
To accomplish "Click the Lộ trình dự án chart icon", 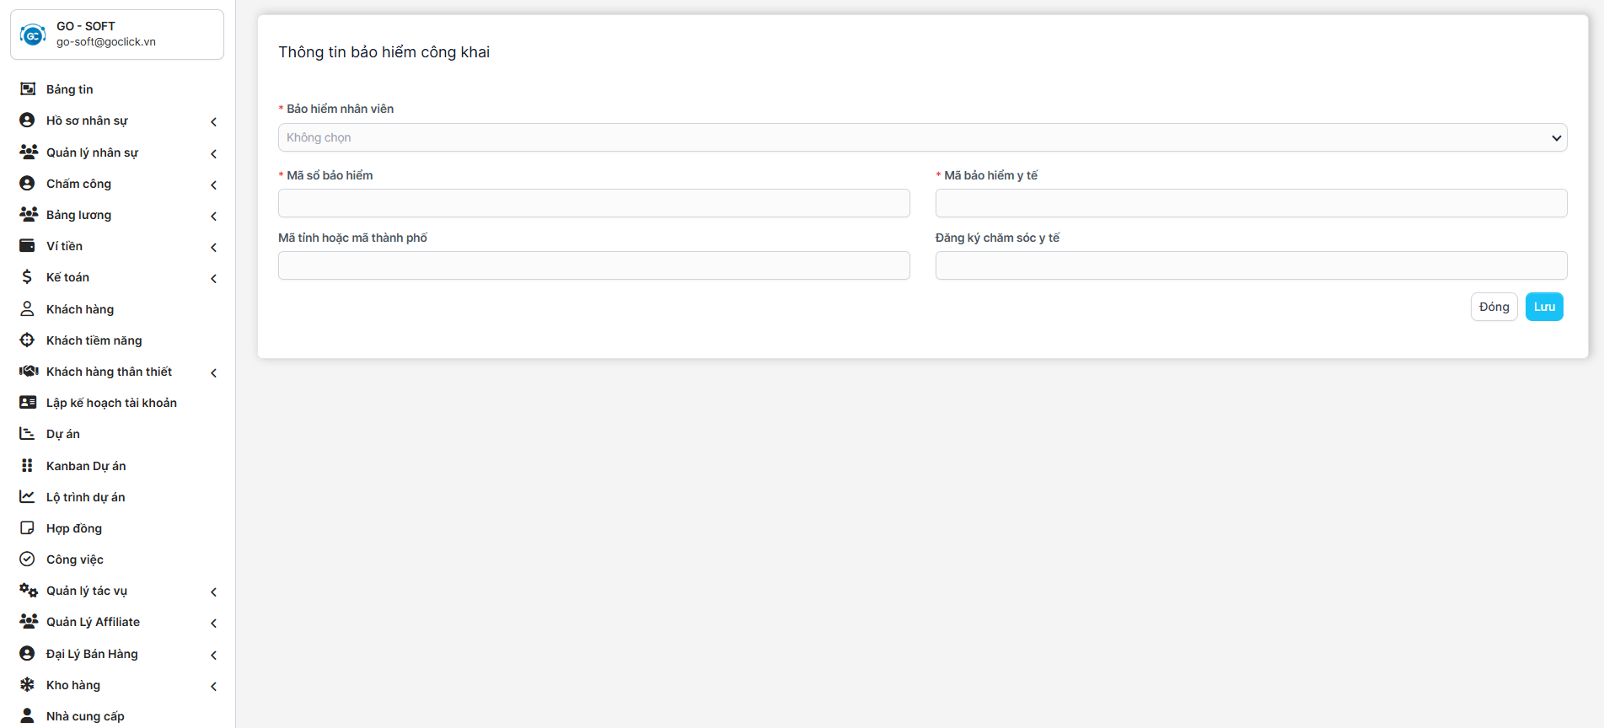I will 28,497.
